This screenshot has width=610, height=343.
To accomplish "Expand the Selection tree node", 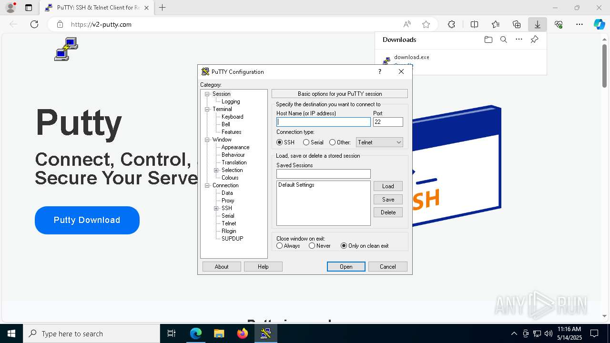I will click(x=216, y=170).
